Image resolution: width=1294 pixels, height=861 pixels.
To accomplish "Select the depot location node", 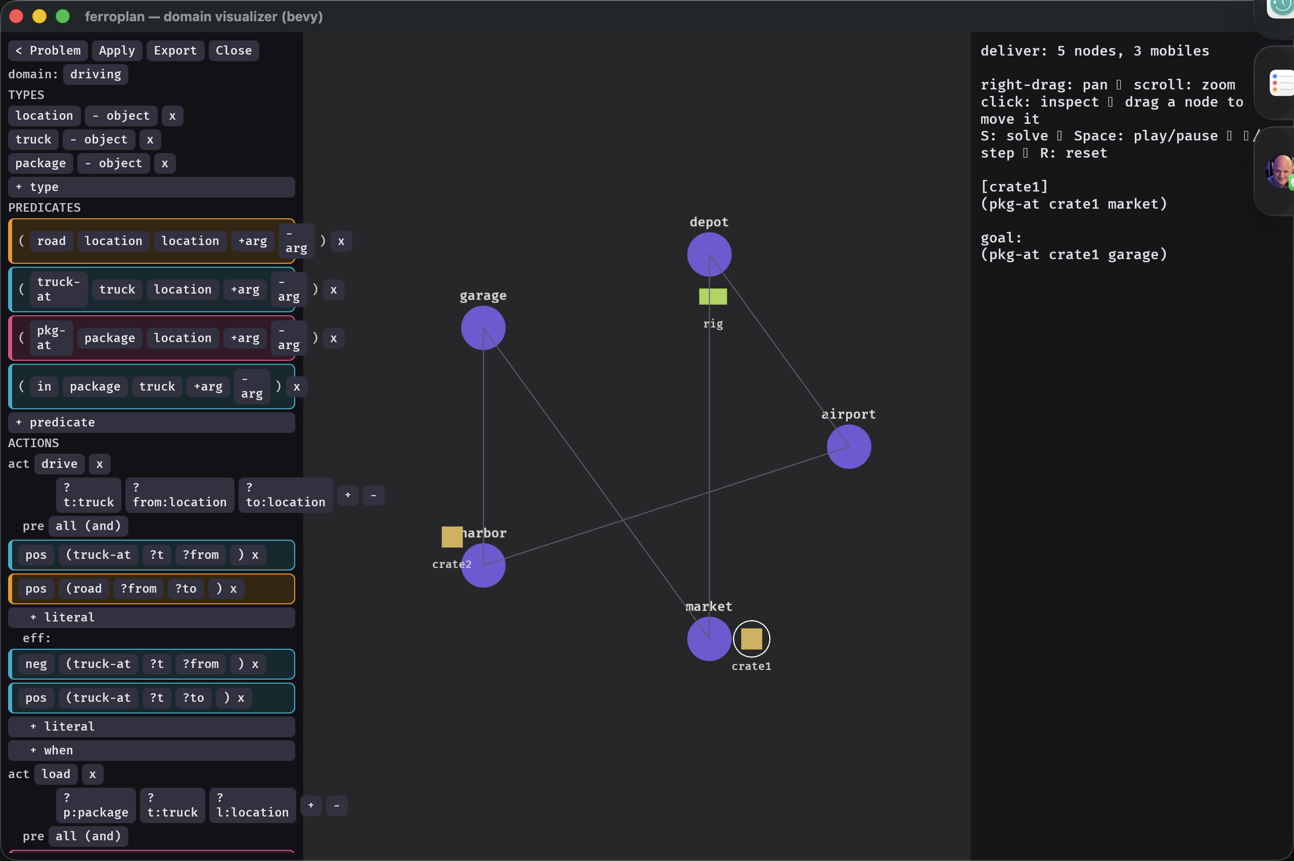I will click(709, 254).
